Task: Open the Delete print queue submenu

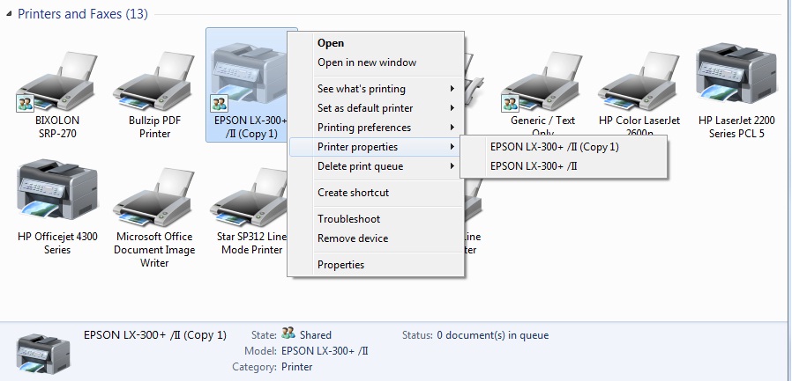Action: pos(376,166)
